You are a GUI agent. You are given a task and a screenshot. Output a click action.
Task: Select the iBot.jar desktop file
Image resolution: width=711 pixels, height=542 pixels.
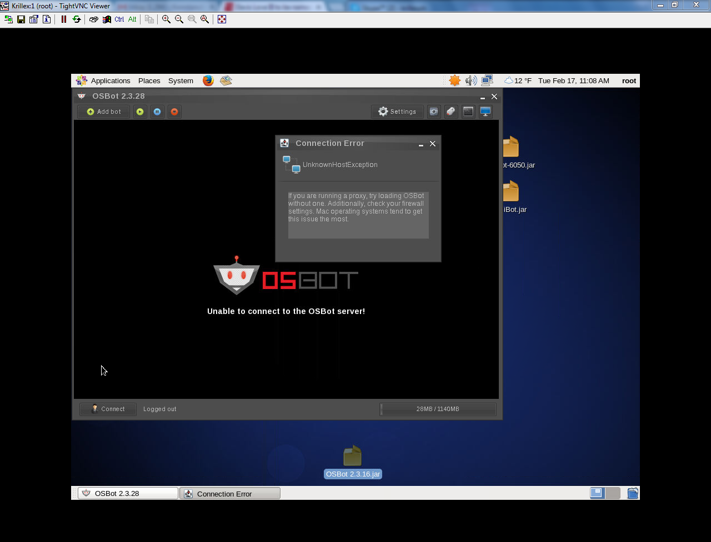[x=514, y=197]
